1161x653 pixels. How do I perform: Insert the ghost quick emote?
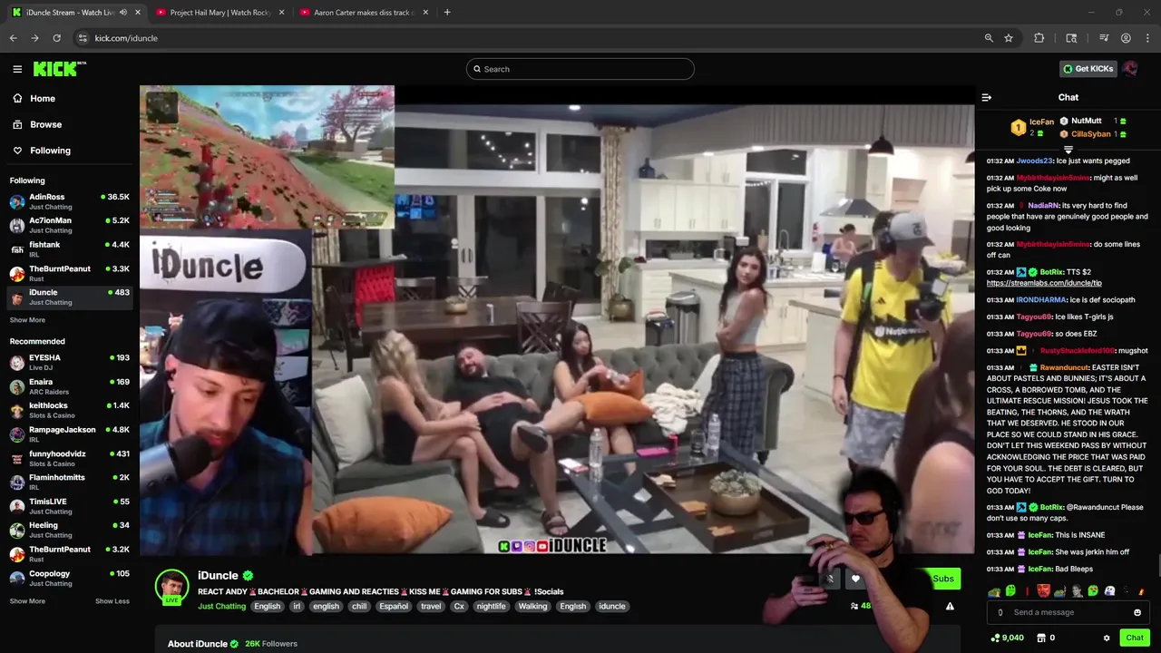(1109, 591)
